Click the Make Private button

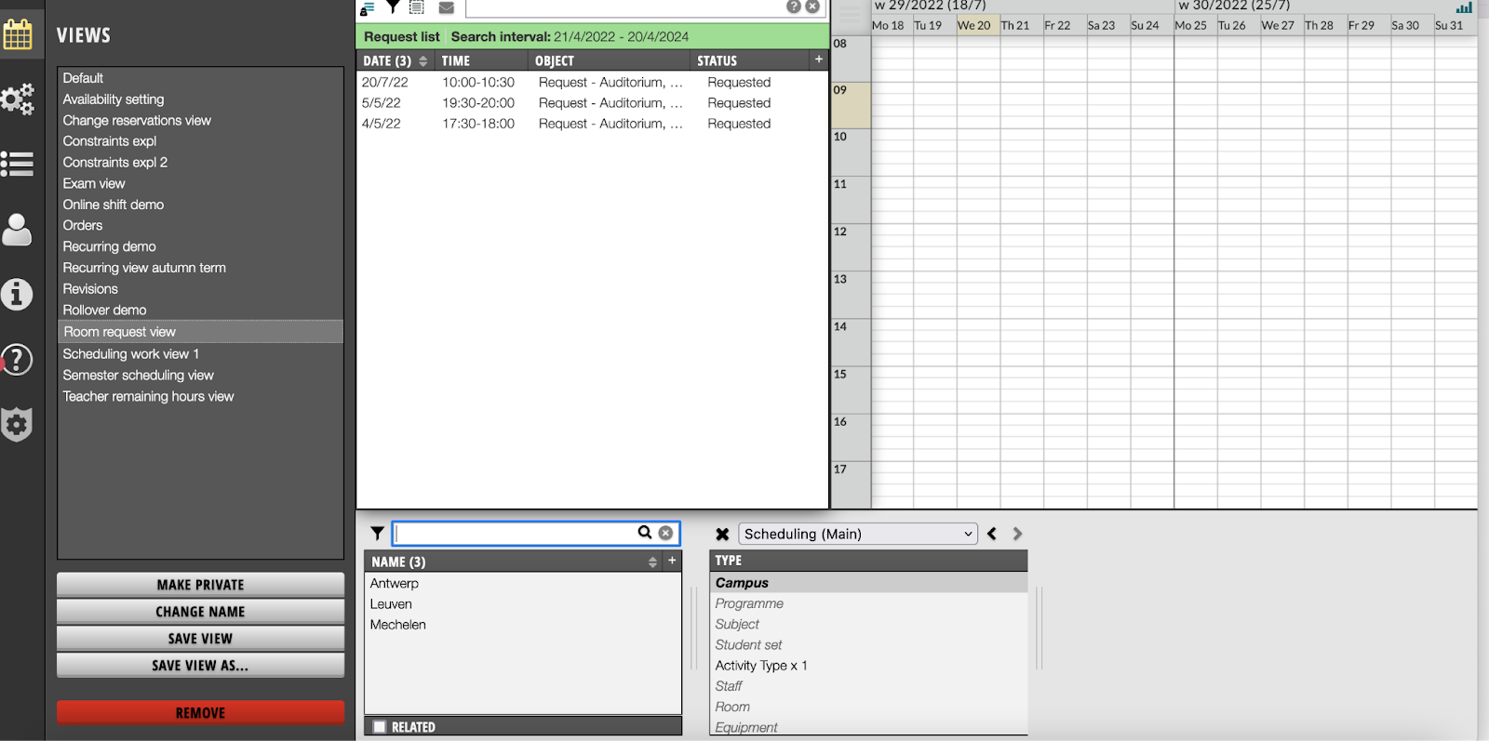click(200, 585)
